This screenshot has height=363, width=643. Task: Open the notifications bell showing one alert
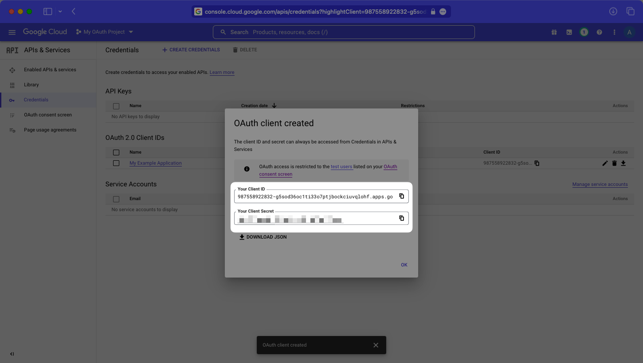(584, 31)
